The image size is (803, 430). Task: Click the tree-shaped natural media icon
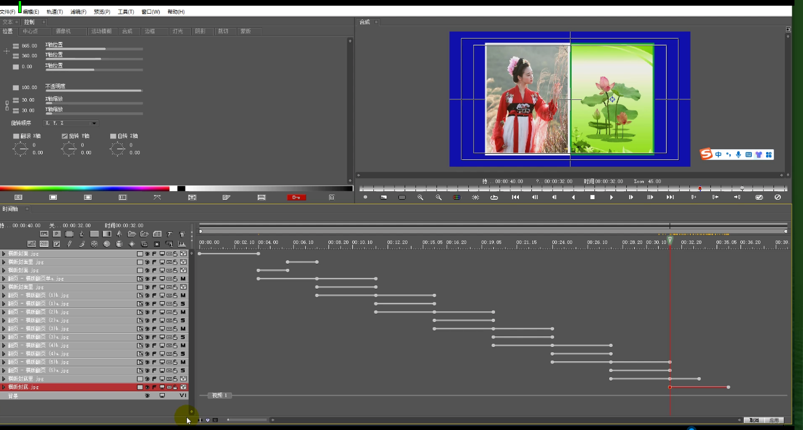point(119,234)
